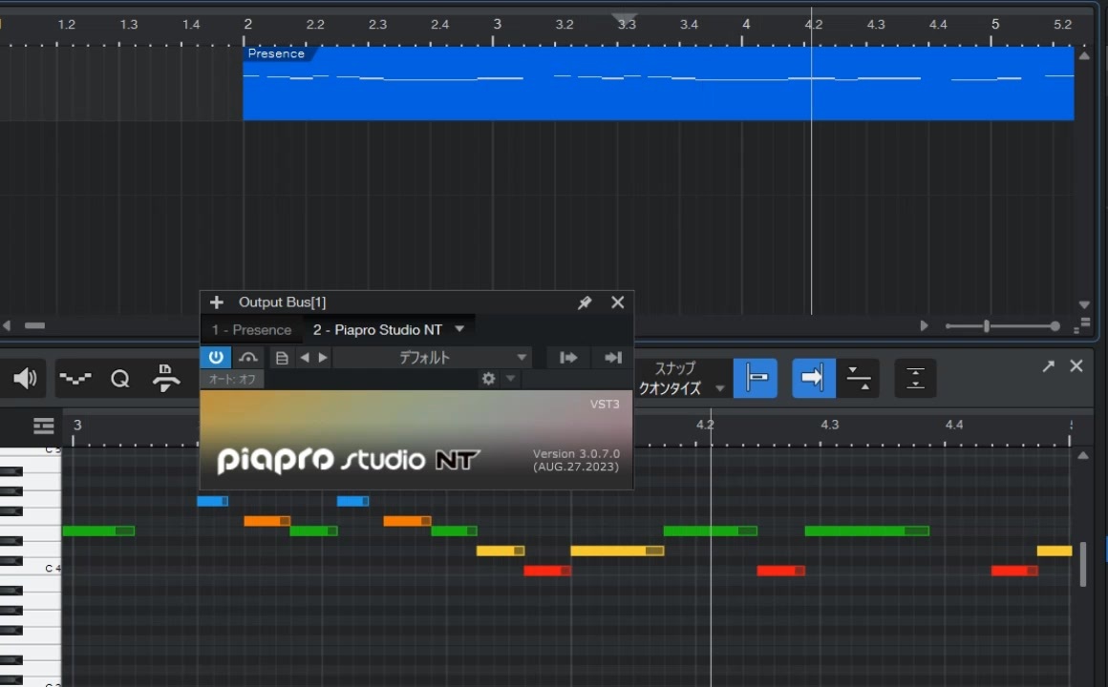Click bar 5 on the arrangement timeline ruler
Viewport: 1108px width, 687px height.
995,24
